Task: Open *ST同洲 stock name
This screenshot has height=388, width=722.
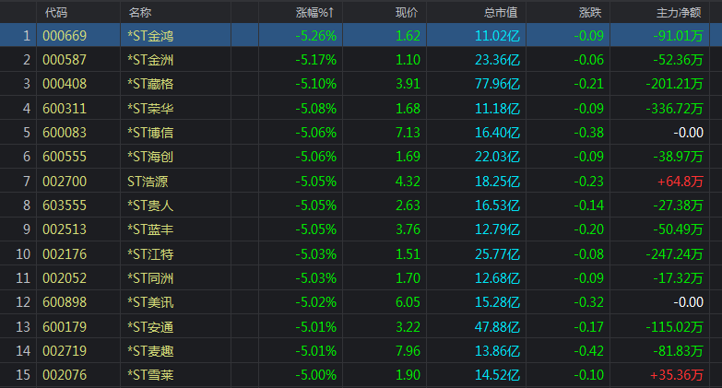Action: pyautogui.click(x=150, y=278)
